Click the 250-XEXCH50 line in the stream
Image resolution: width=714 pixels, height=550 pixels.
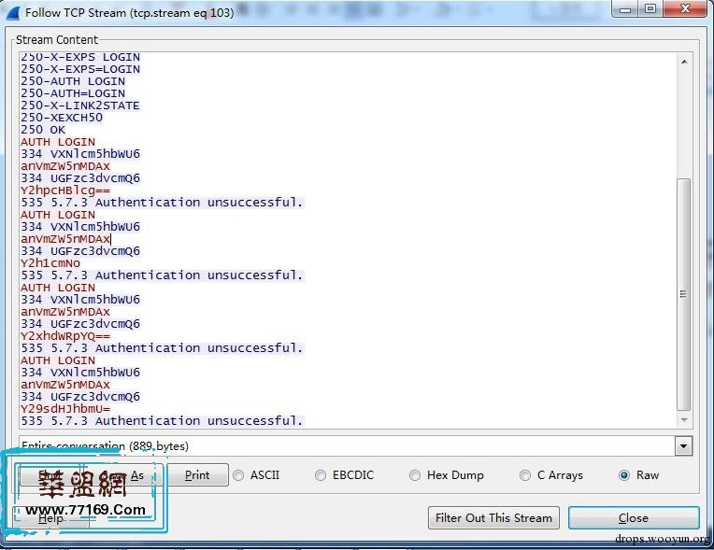(x=62, y=118)
